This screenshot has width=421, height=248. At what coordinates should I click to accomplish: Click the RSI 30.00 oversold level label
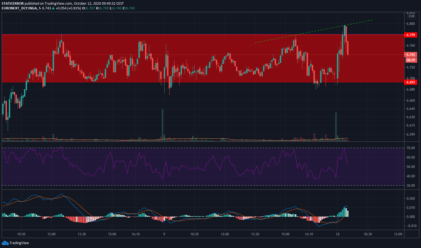411,186
